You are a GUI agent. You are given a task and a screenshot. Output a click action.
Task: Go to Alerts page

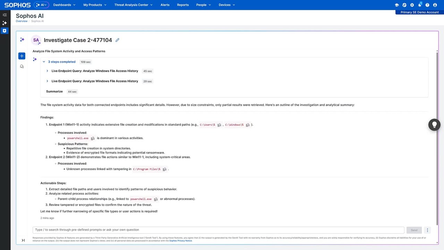coord(165,5)
